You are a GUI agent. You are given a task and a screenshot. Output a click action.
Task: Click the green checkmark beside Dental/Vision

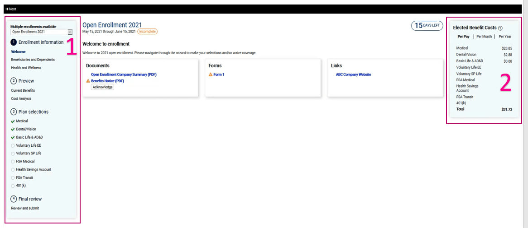(13, 130)
